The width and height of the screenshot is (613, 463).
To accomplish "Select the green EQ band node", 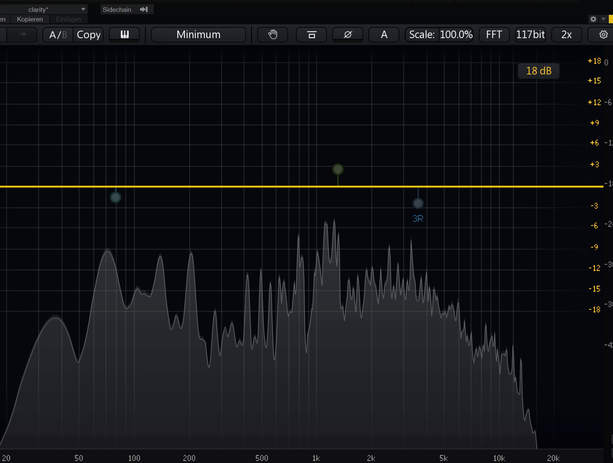I will point(338,169).
